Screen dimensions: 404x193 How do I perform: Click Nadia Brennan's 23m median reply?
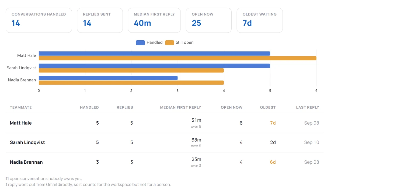point(196,159)
